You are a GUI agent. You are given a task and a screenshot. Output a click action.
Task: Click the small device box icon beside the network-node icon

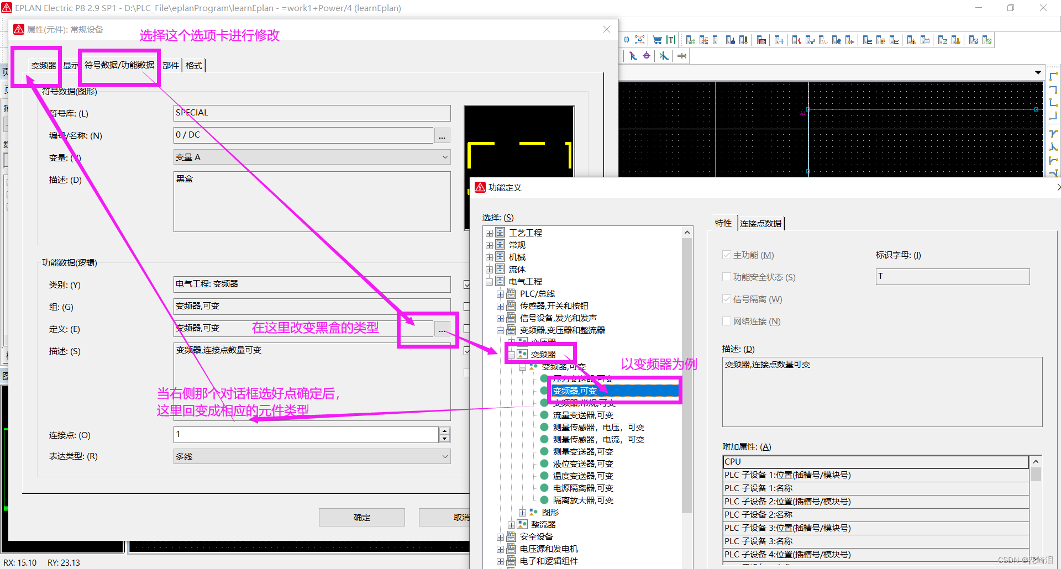(x=626, y=40)
